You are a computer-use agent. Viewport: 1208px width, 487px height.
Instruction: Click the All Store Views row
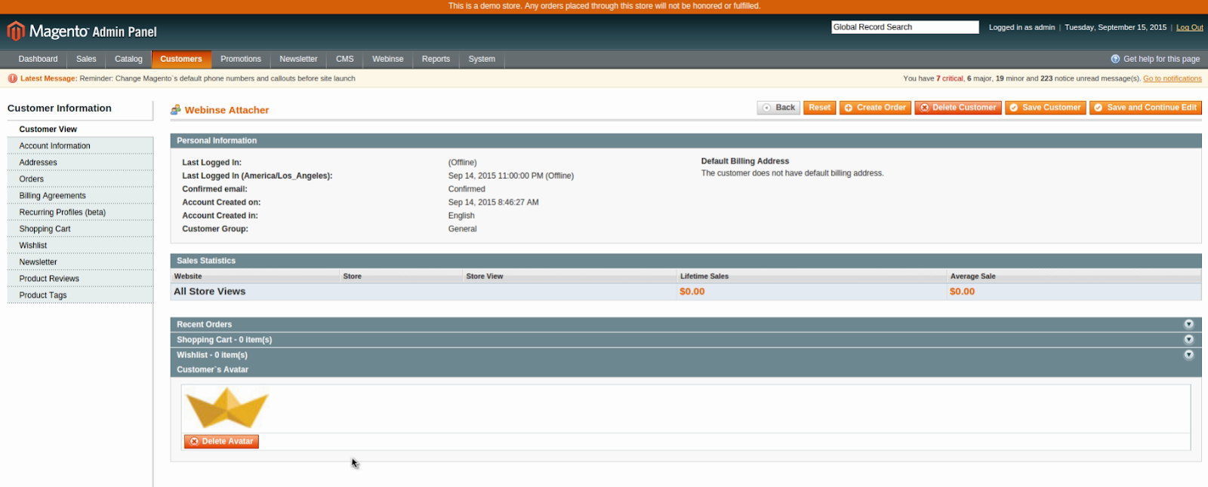[x=686, y=292]
